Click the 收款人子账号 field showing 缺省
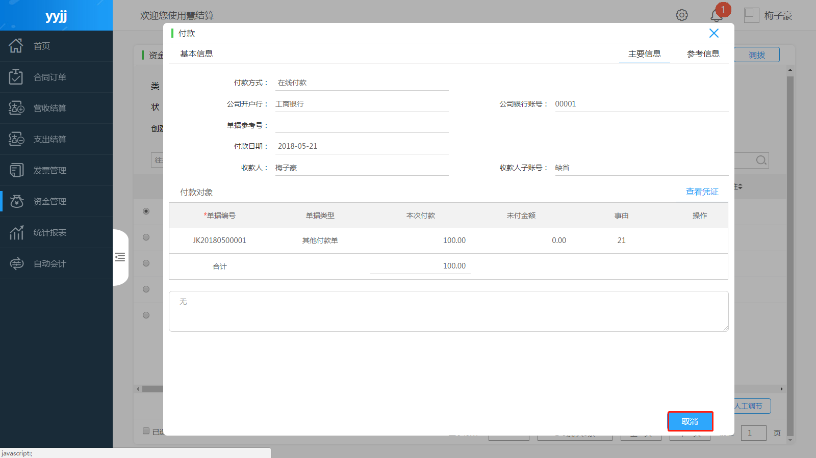This screenshot has width=816, height=458. (642, 168)
